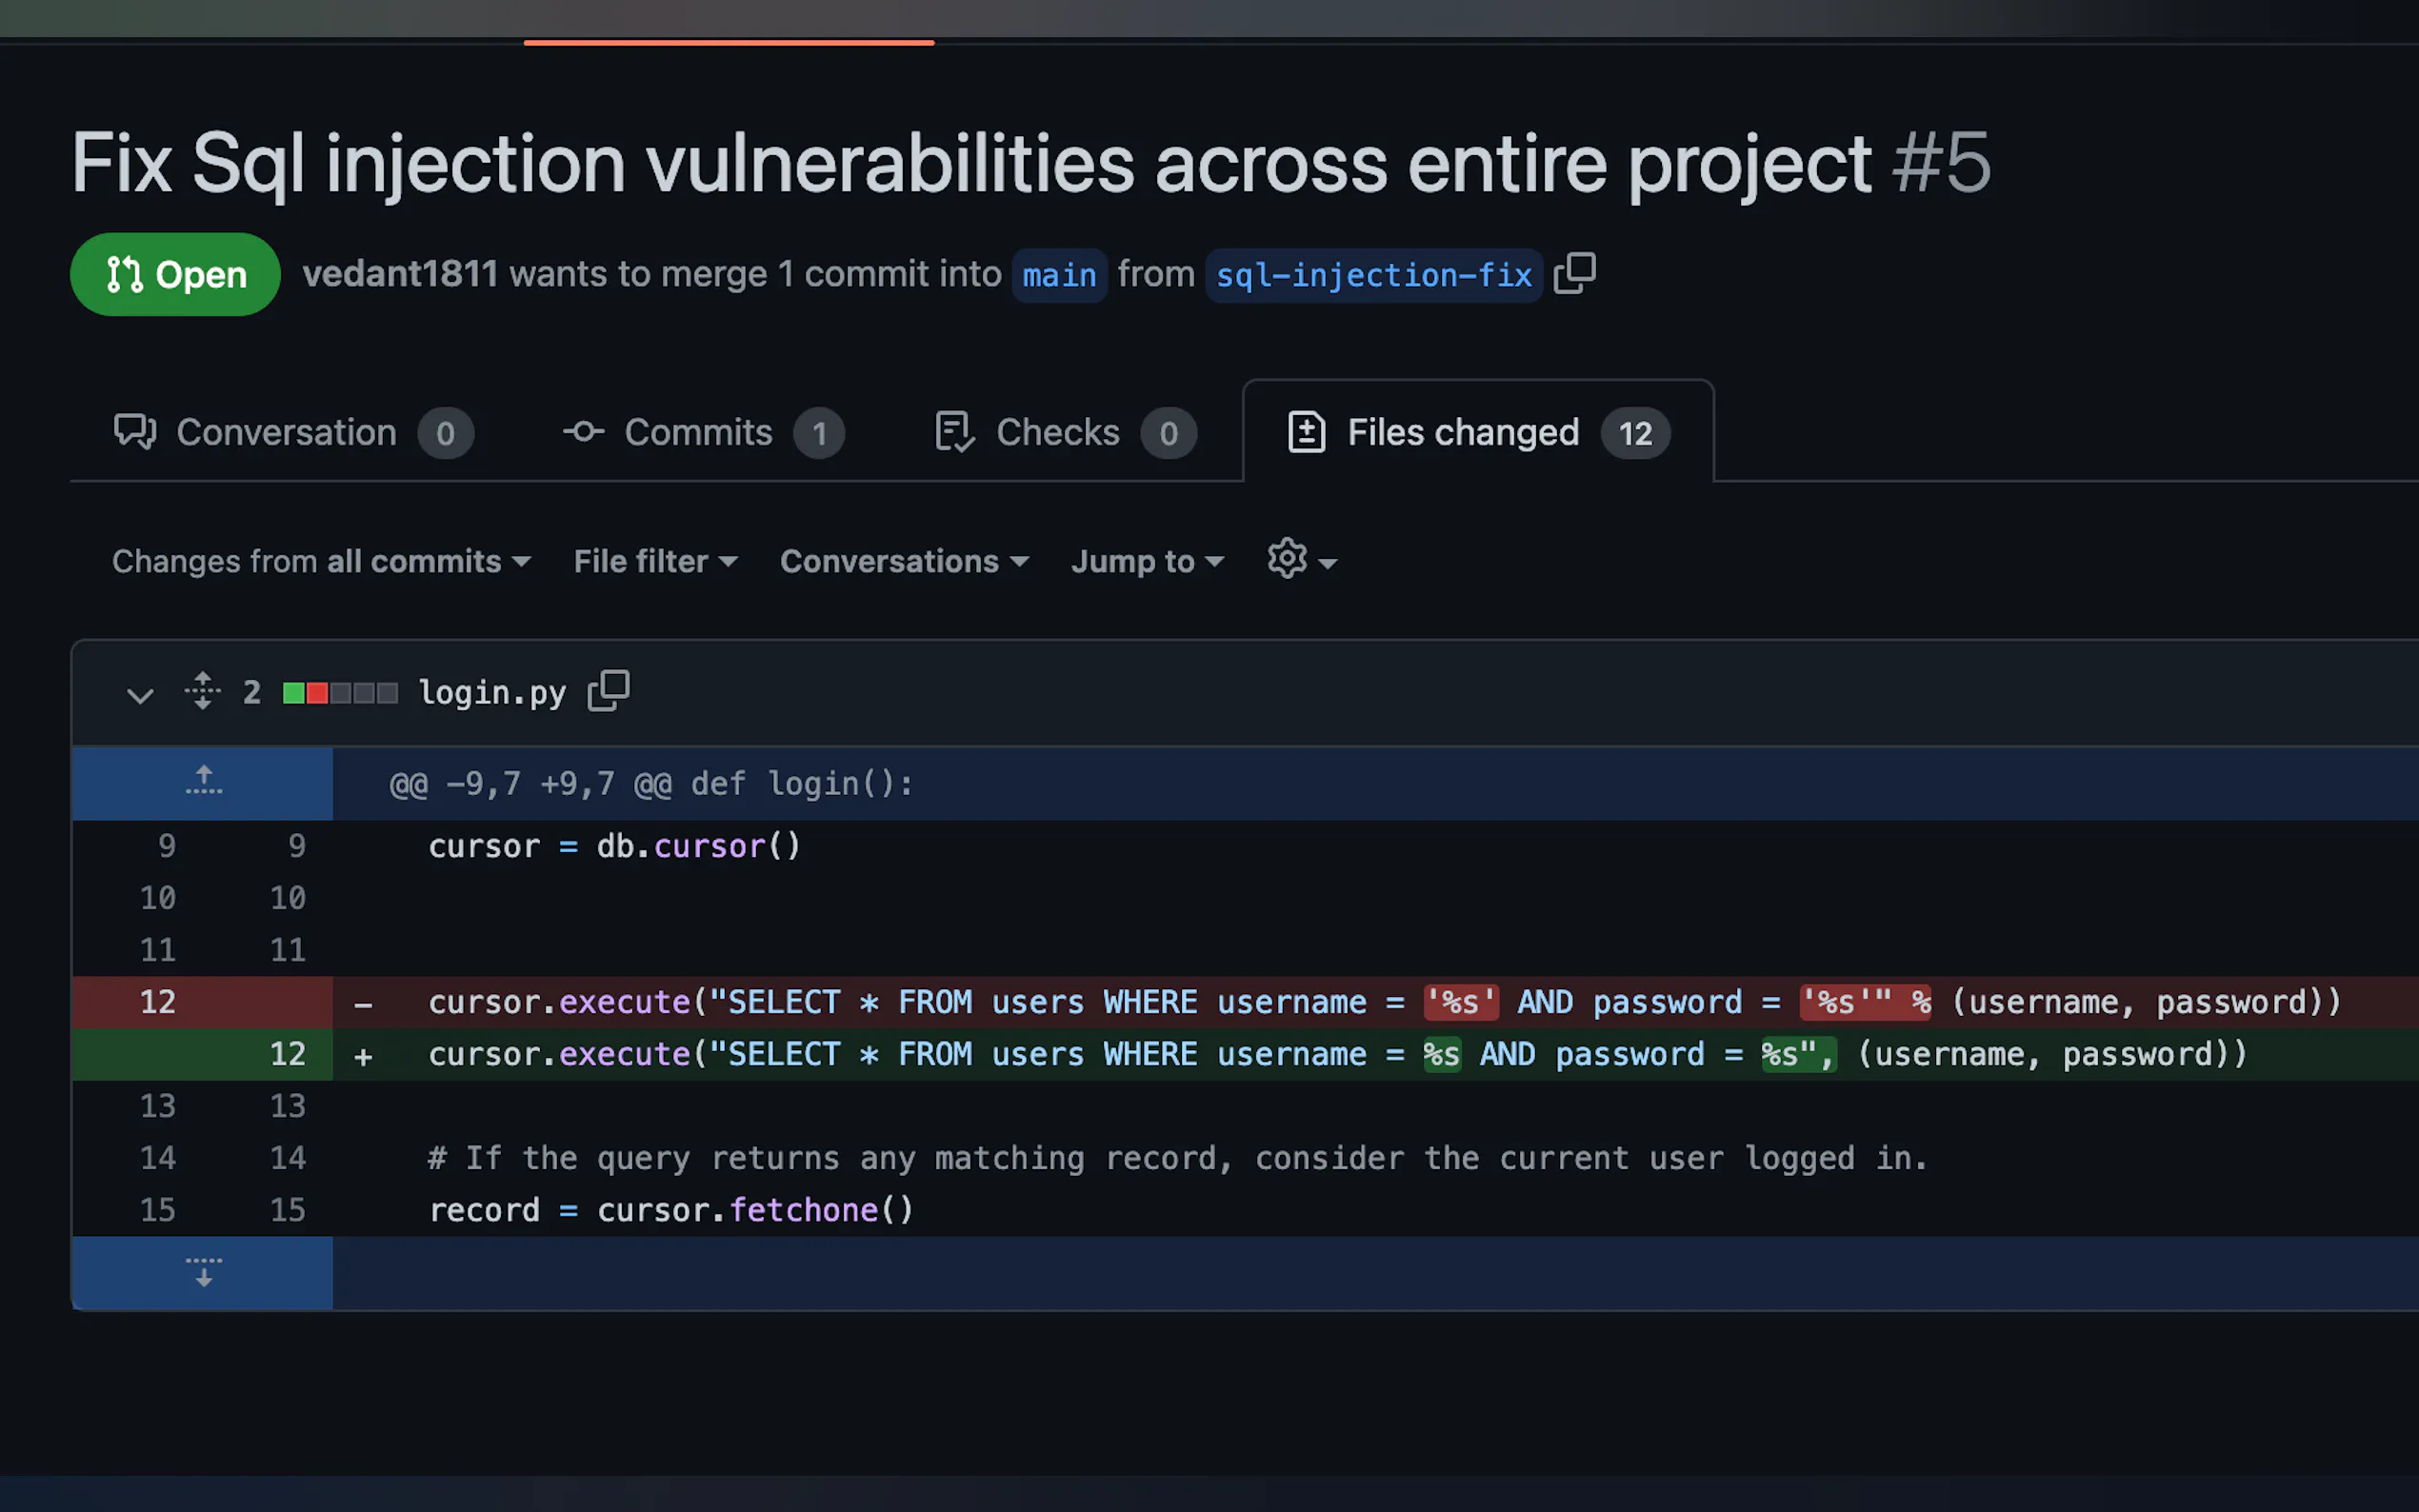2419x1512 pixels.
Task: Open the Conversations dropdown
Action: point(904,561)
